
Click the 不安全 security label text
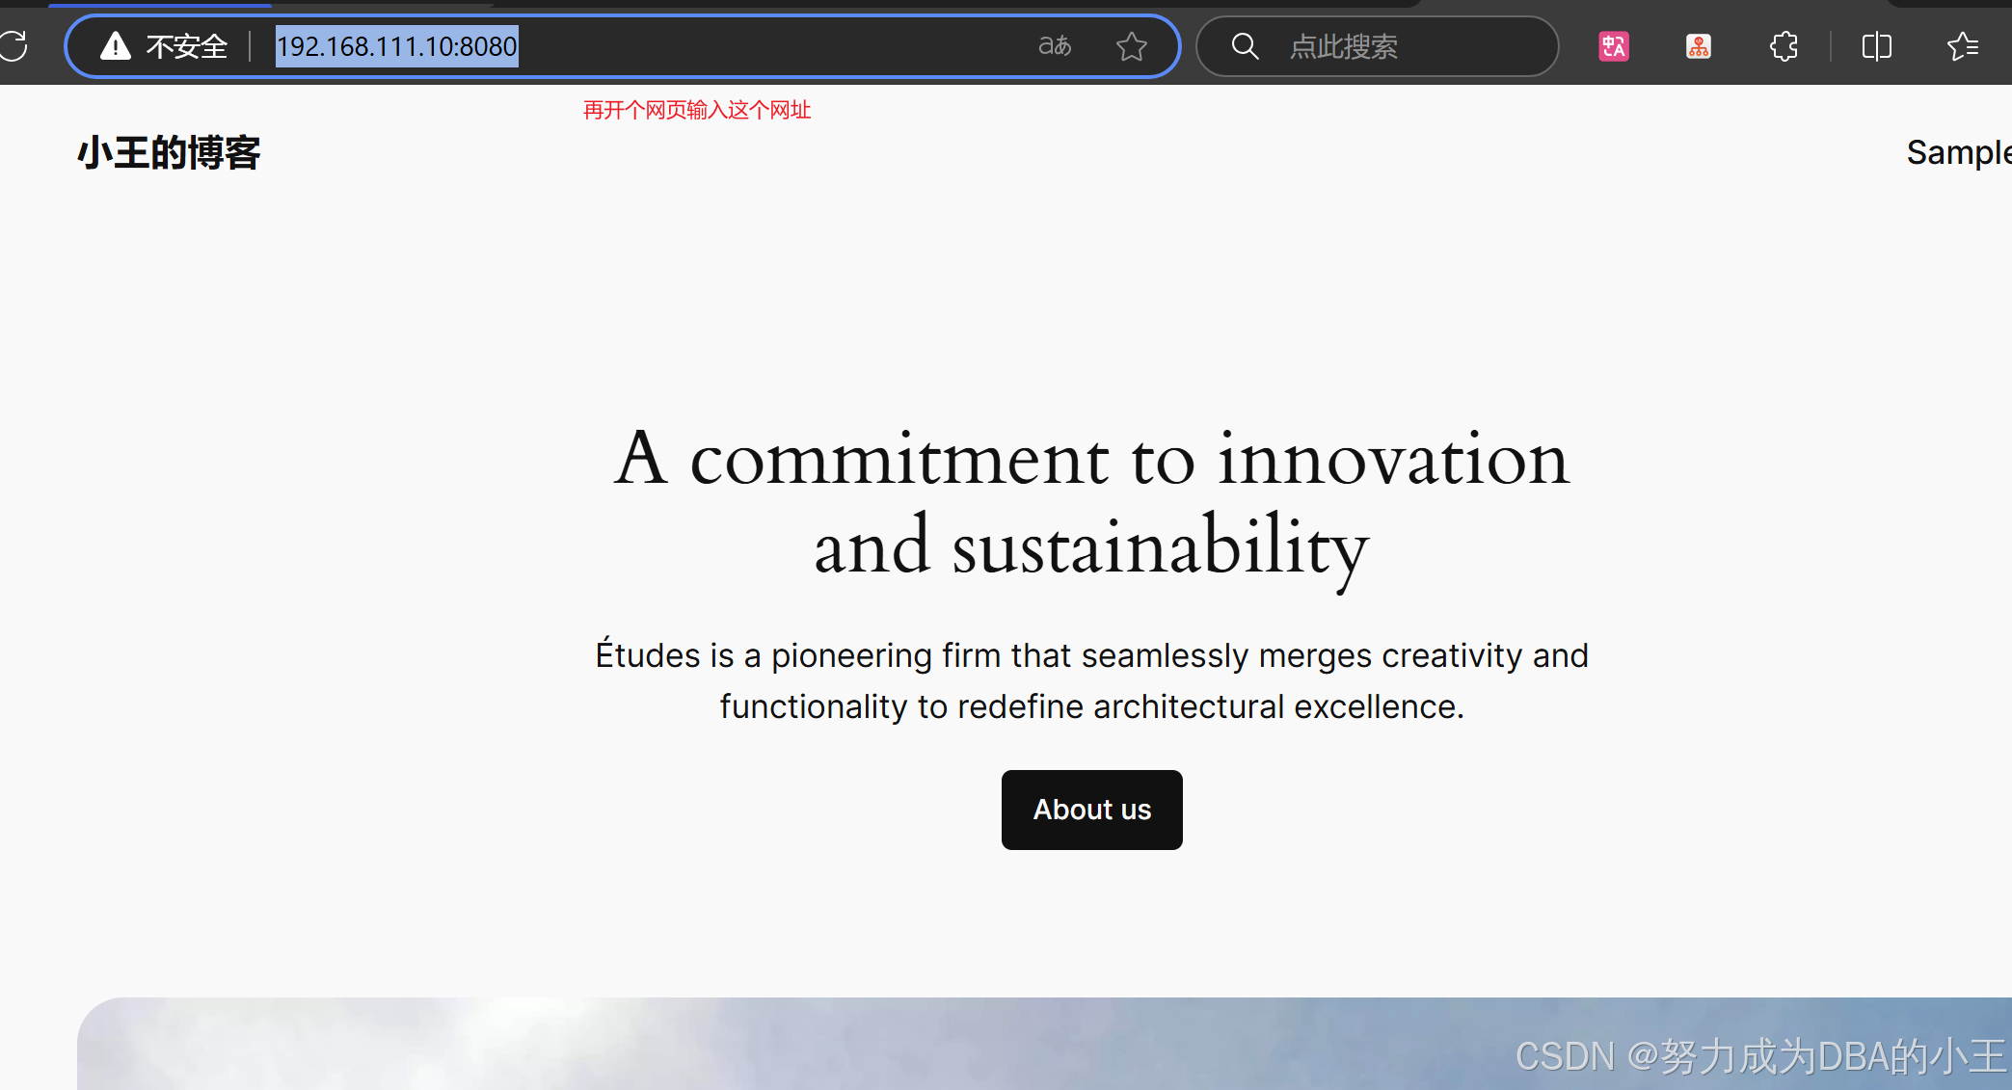click(x=187, y=46)
